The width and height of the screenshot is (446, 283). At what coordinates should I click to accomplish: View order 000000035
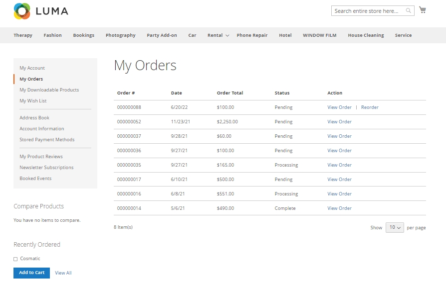tap(339, 165)
